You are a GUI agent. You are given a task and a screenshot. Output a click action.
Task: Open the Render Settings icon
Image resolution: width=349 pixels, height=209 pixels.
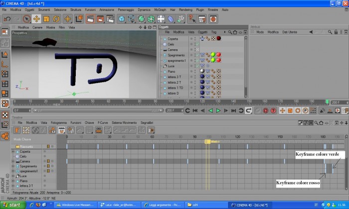110,19
